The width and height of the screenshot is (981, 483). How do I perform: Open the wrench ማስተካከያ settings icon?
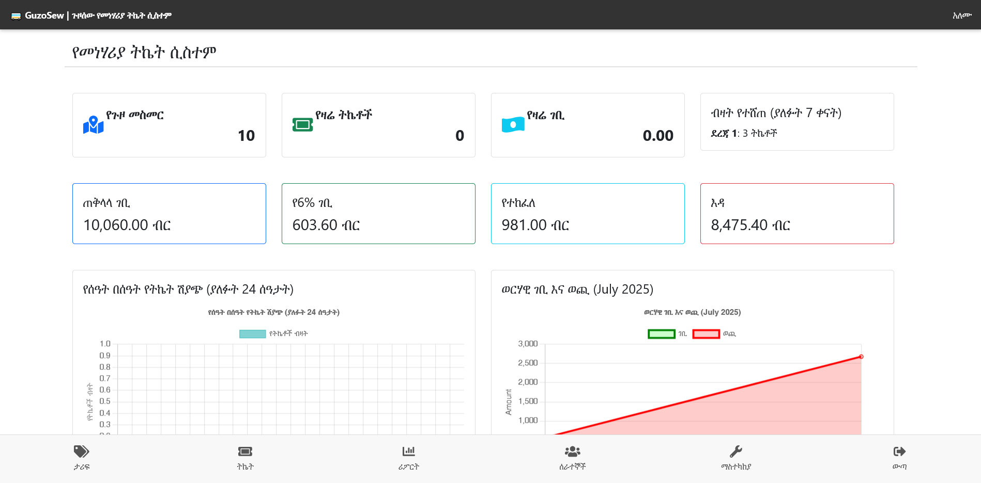[735, 452]
